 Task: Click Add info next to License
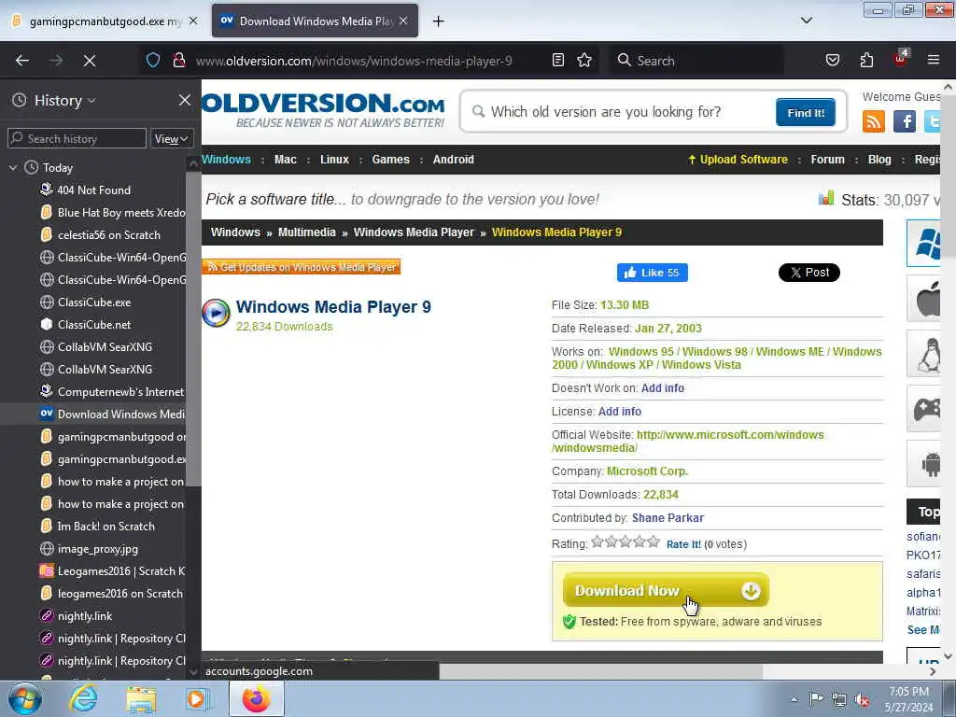pos(620,412)
